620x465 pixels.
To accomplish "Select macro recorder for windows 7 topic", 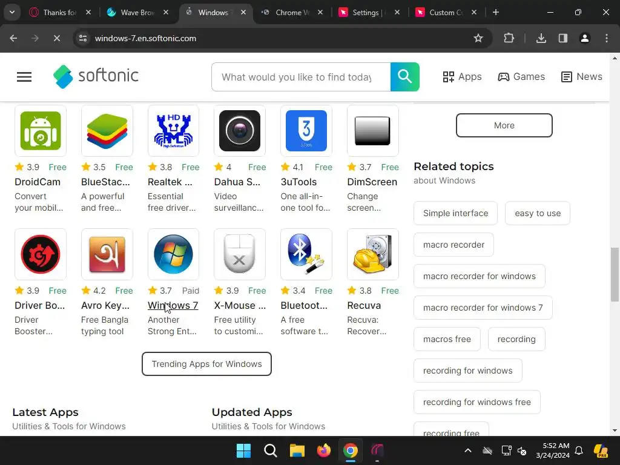I will click(x=483, y=308).
